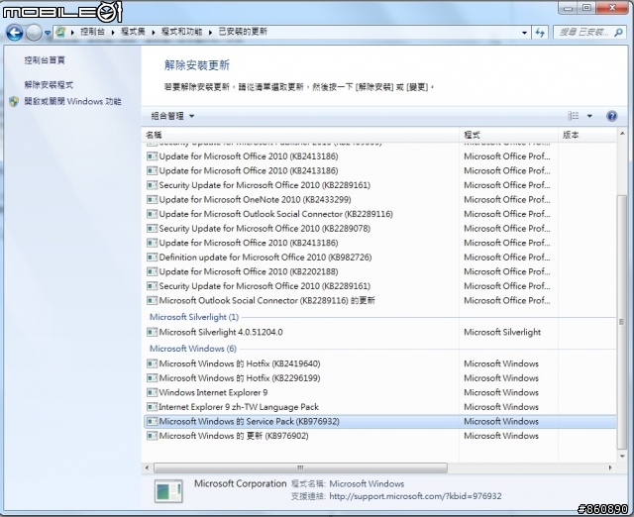Select Update for Microsoft Office 2010 (KB2202188)
The image size is (634, 517).
pyautogui.click(x=249, y=271)
